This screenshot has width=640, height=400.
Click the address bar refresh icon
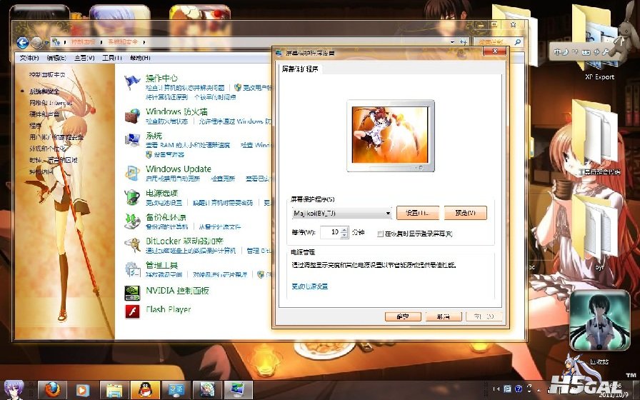(x=464, y=41)
